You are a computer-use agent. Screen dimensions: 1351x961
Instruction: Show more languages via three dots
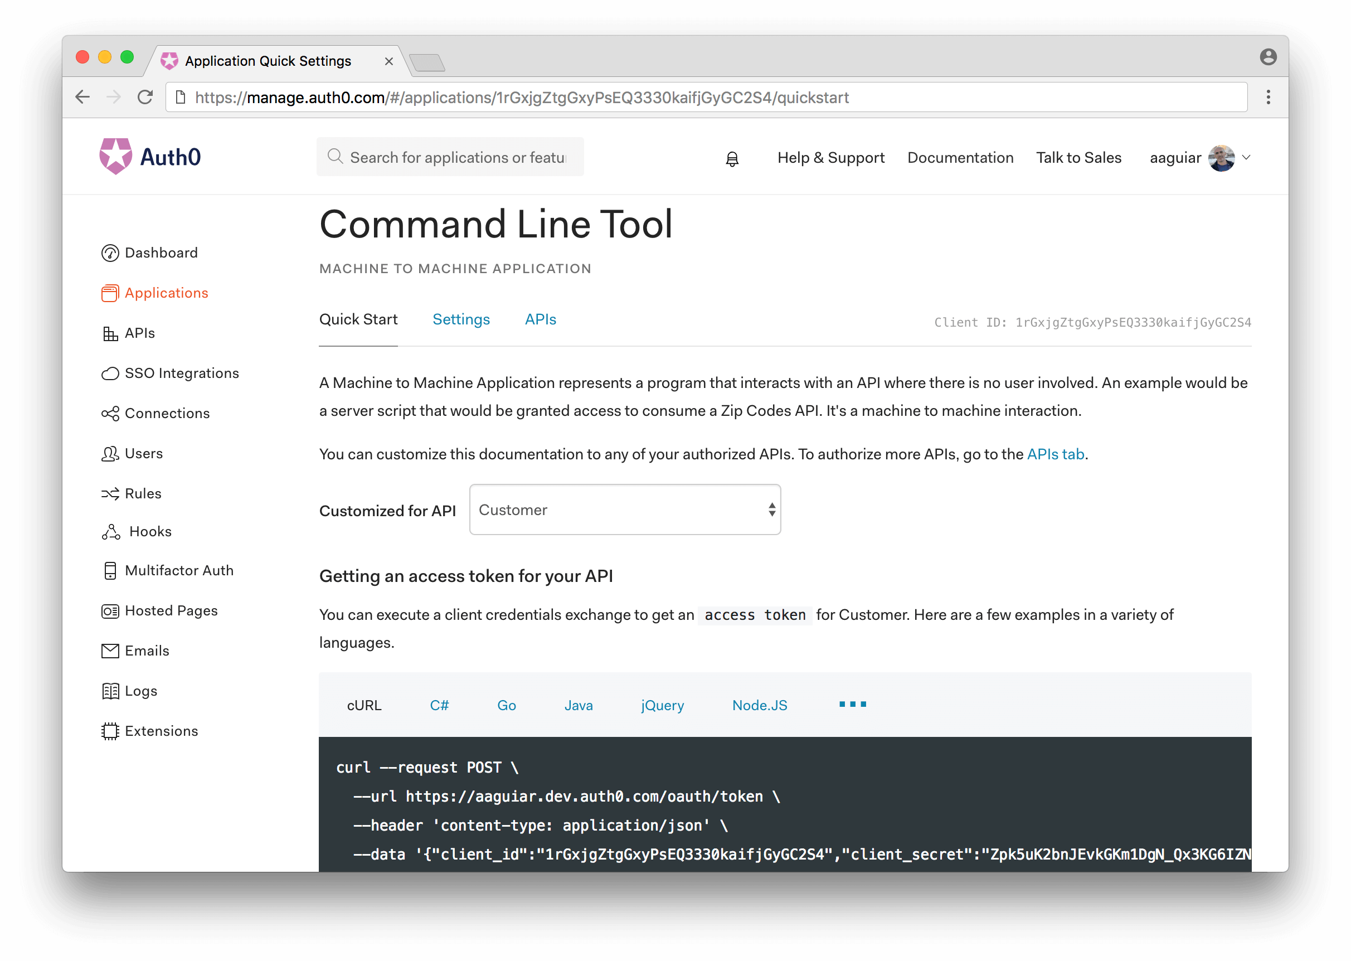852,704
